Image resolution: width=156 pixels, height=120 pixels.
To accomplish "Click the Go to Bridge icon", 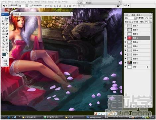I will point(118,6).
